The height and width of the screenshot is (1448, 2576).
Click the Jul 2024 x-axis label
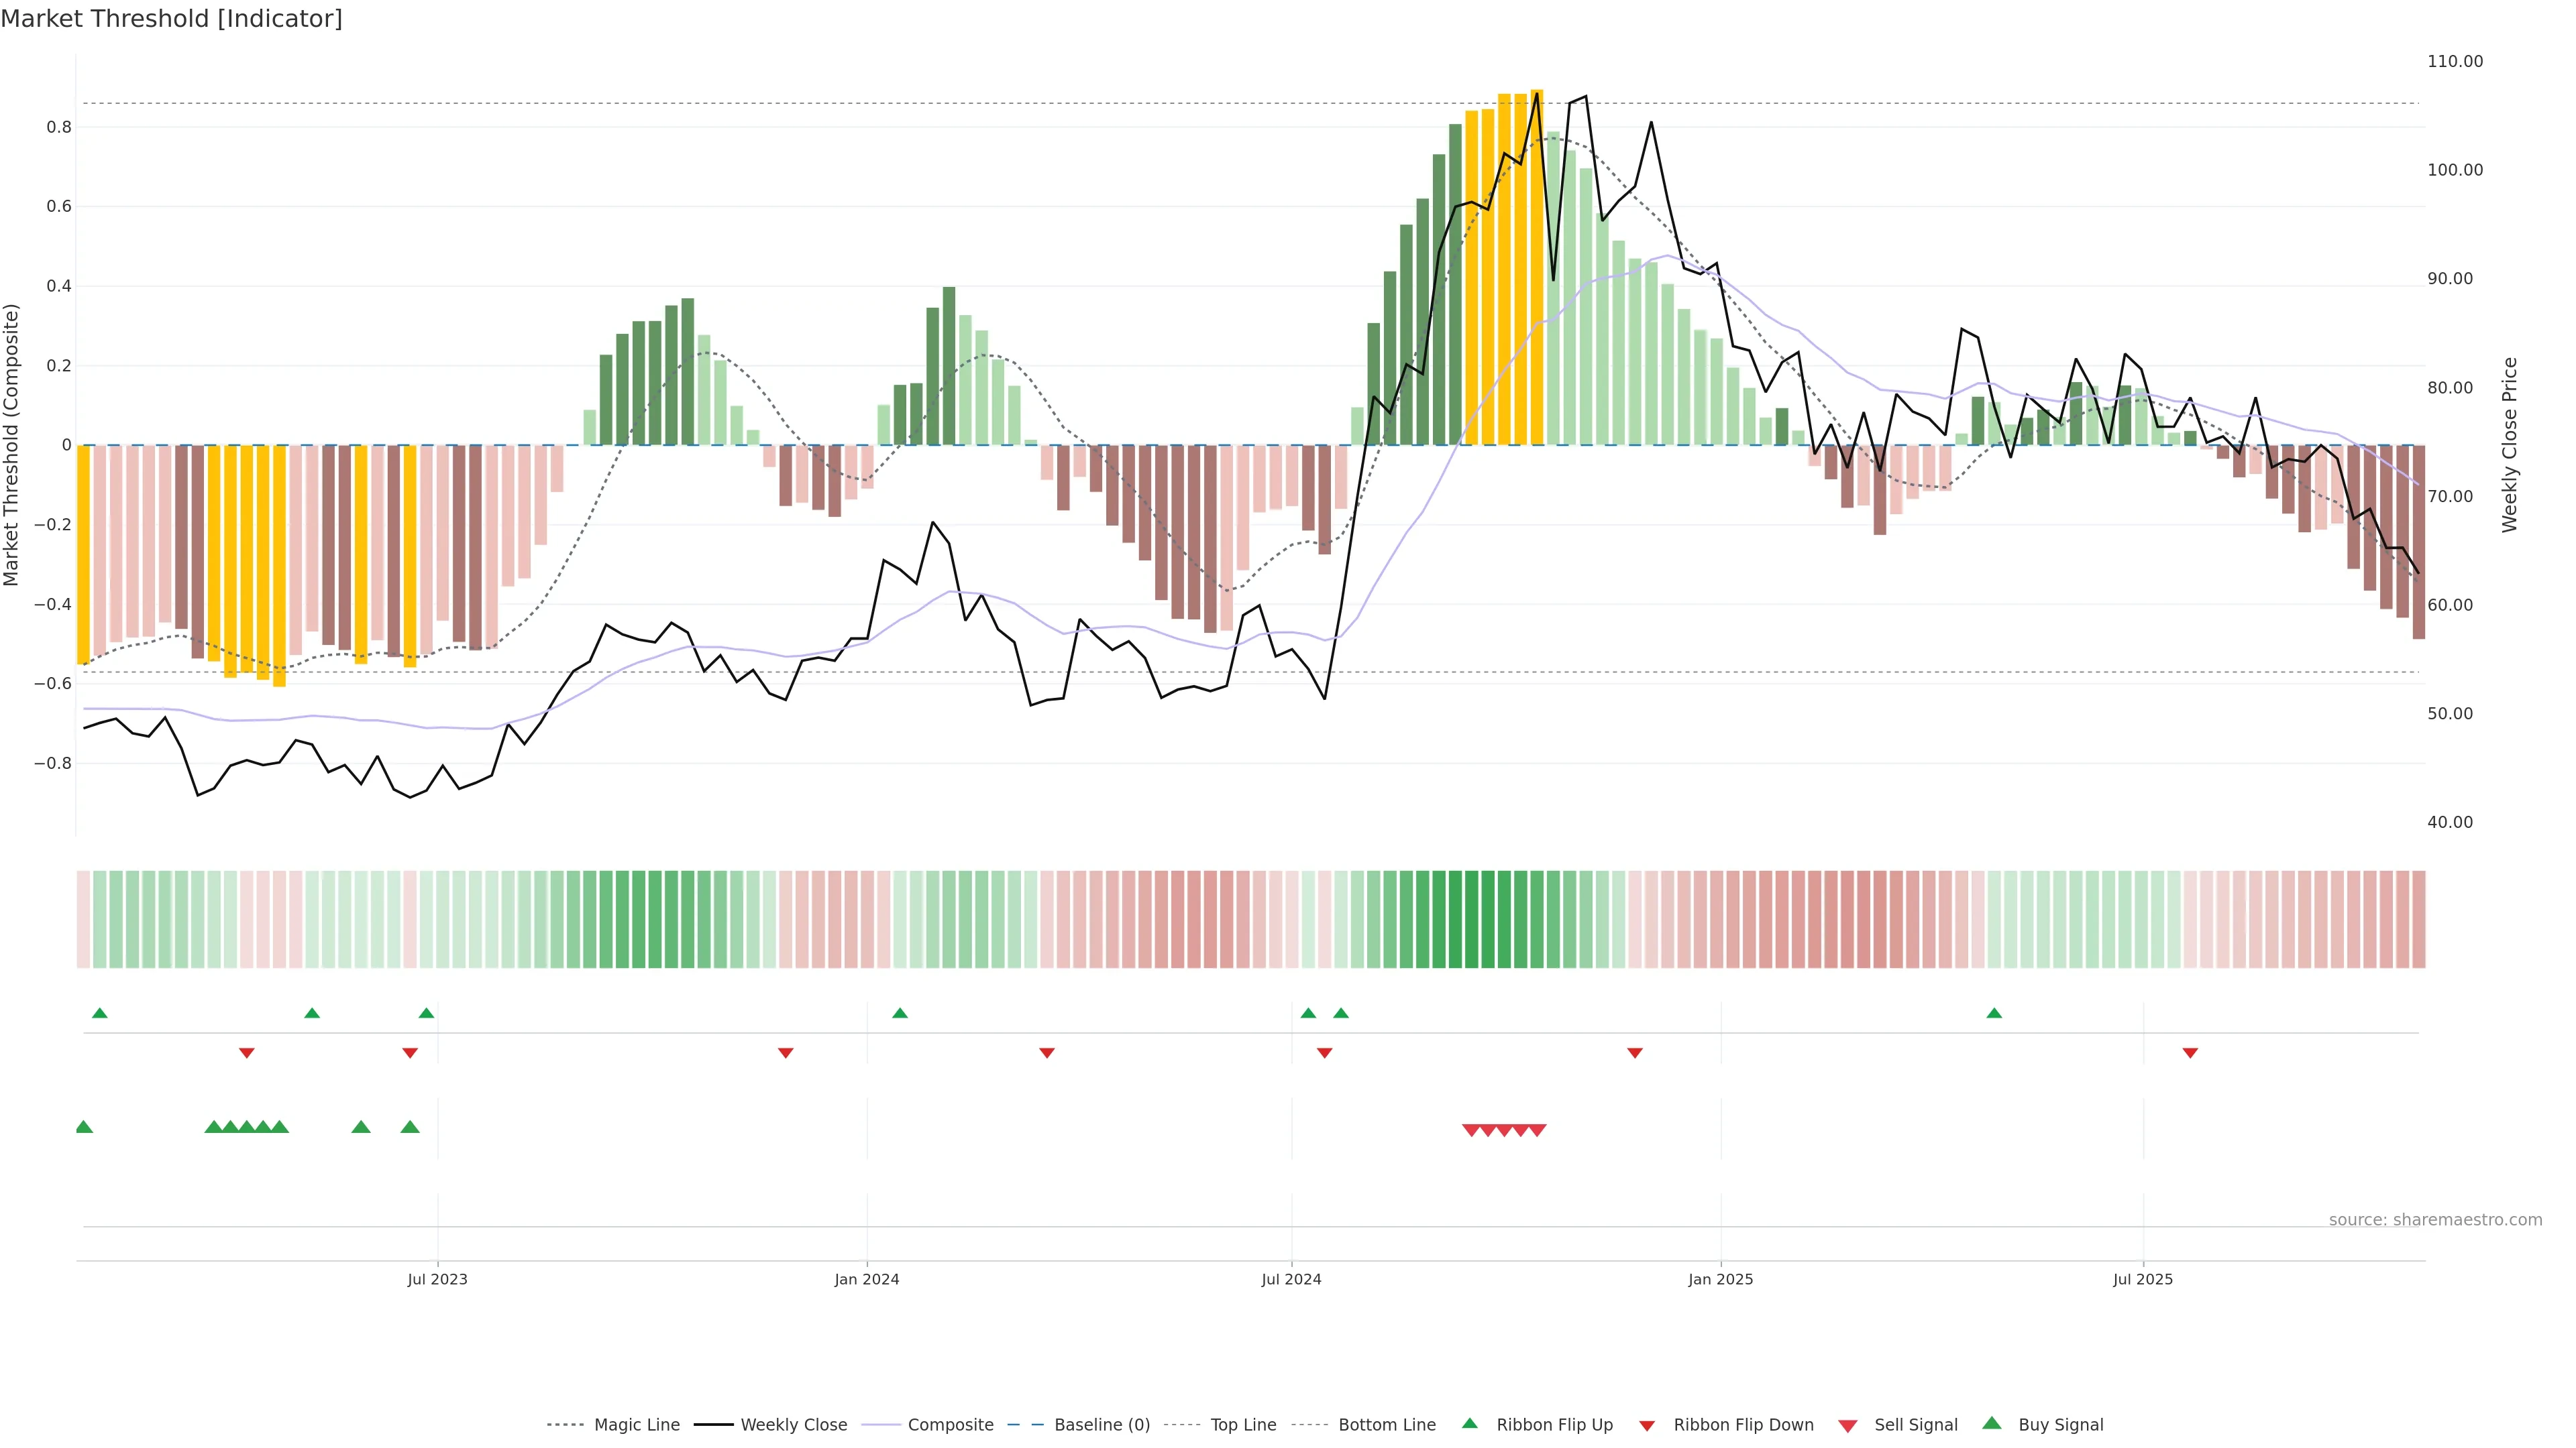(x=1291, y=1279)
